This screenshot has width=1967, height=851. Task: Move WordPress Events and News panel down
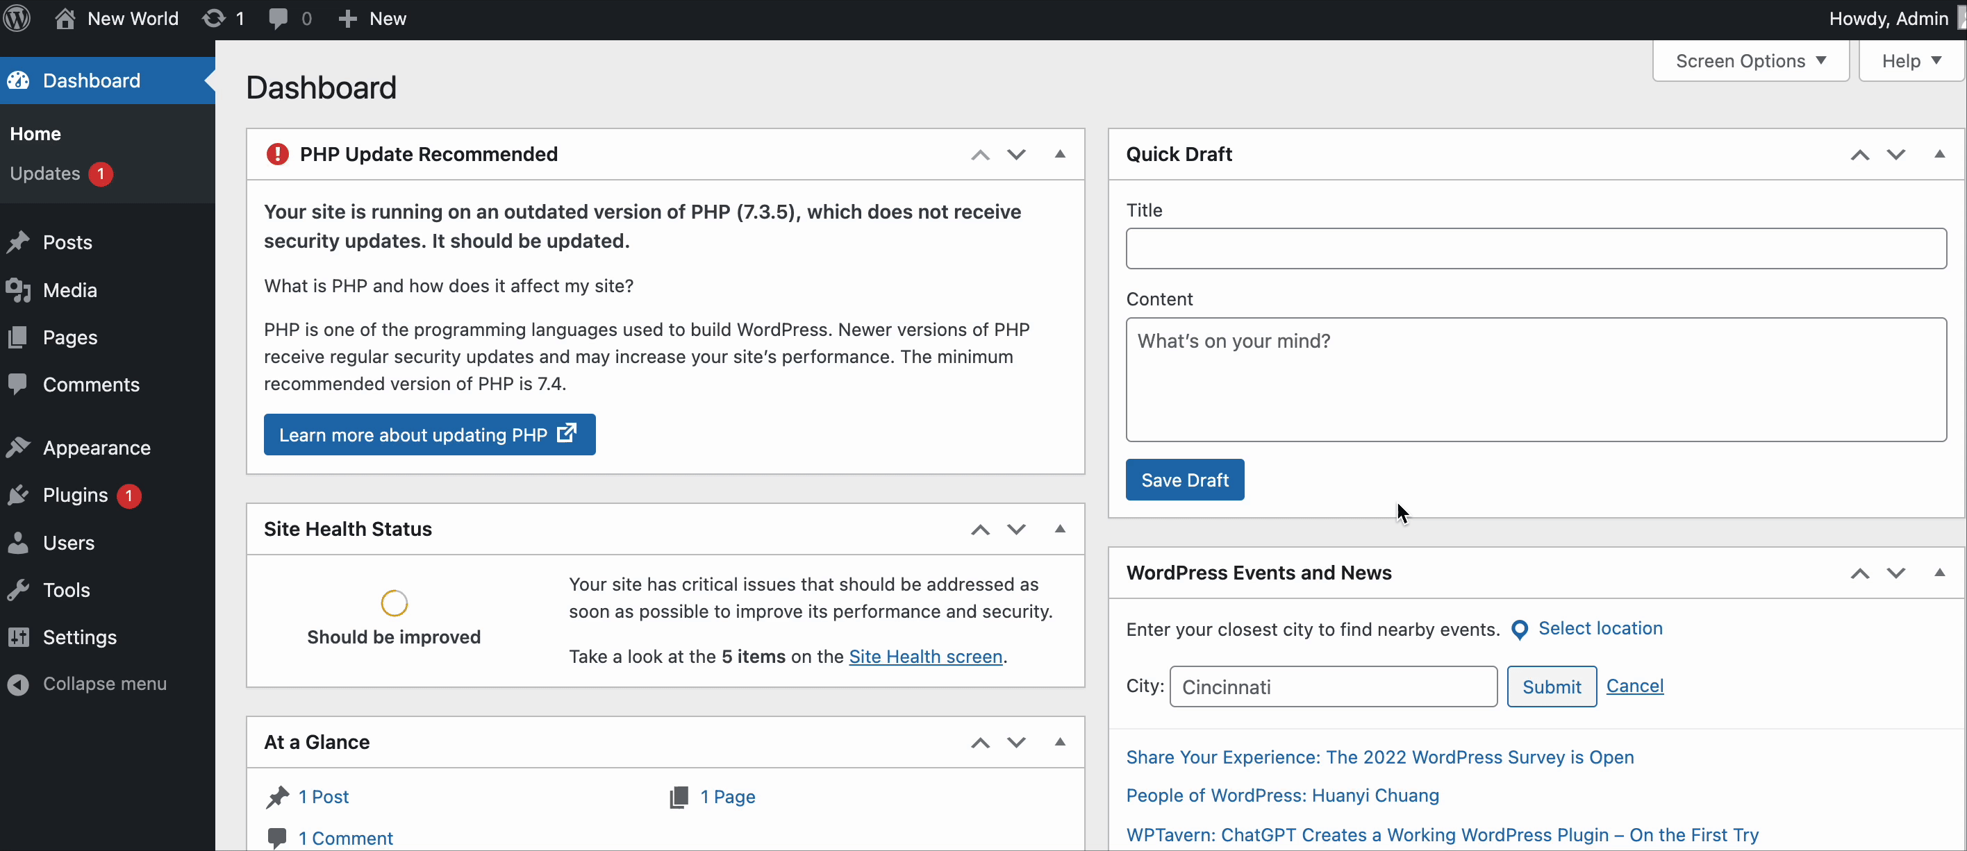[x=1896, y=573]
